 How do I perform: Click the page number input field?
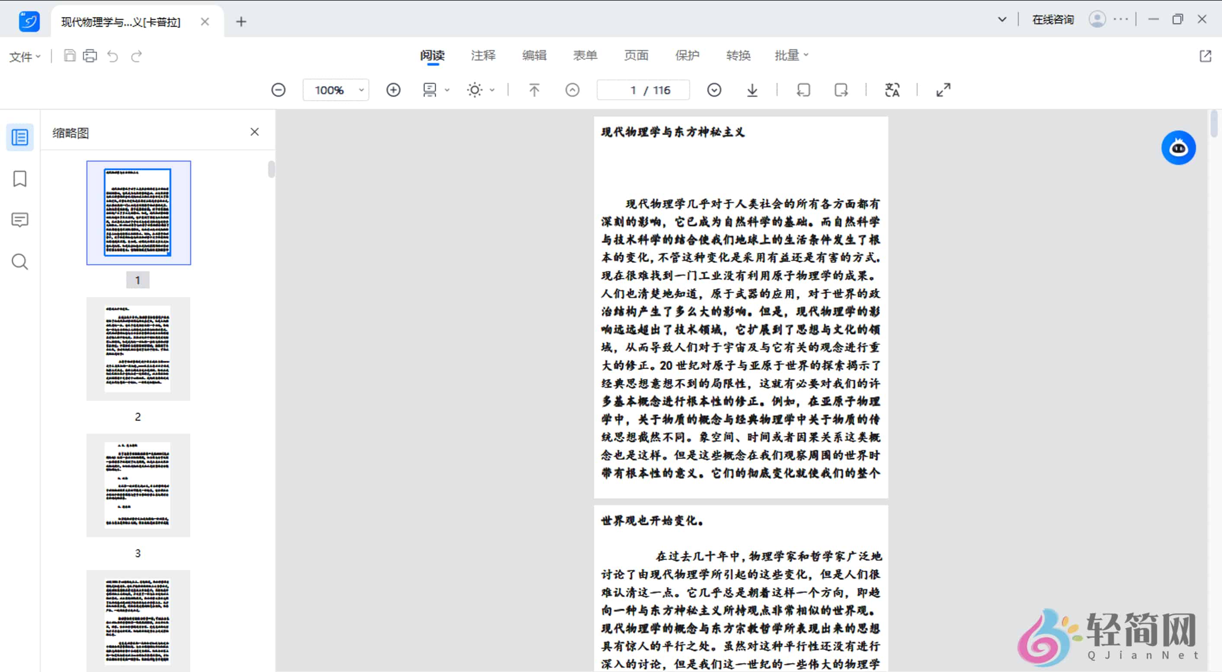click(x=633, y=90)
